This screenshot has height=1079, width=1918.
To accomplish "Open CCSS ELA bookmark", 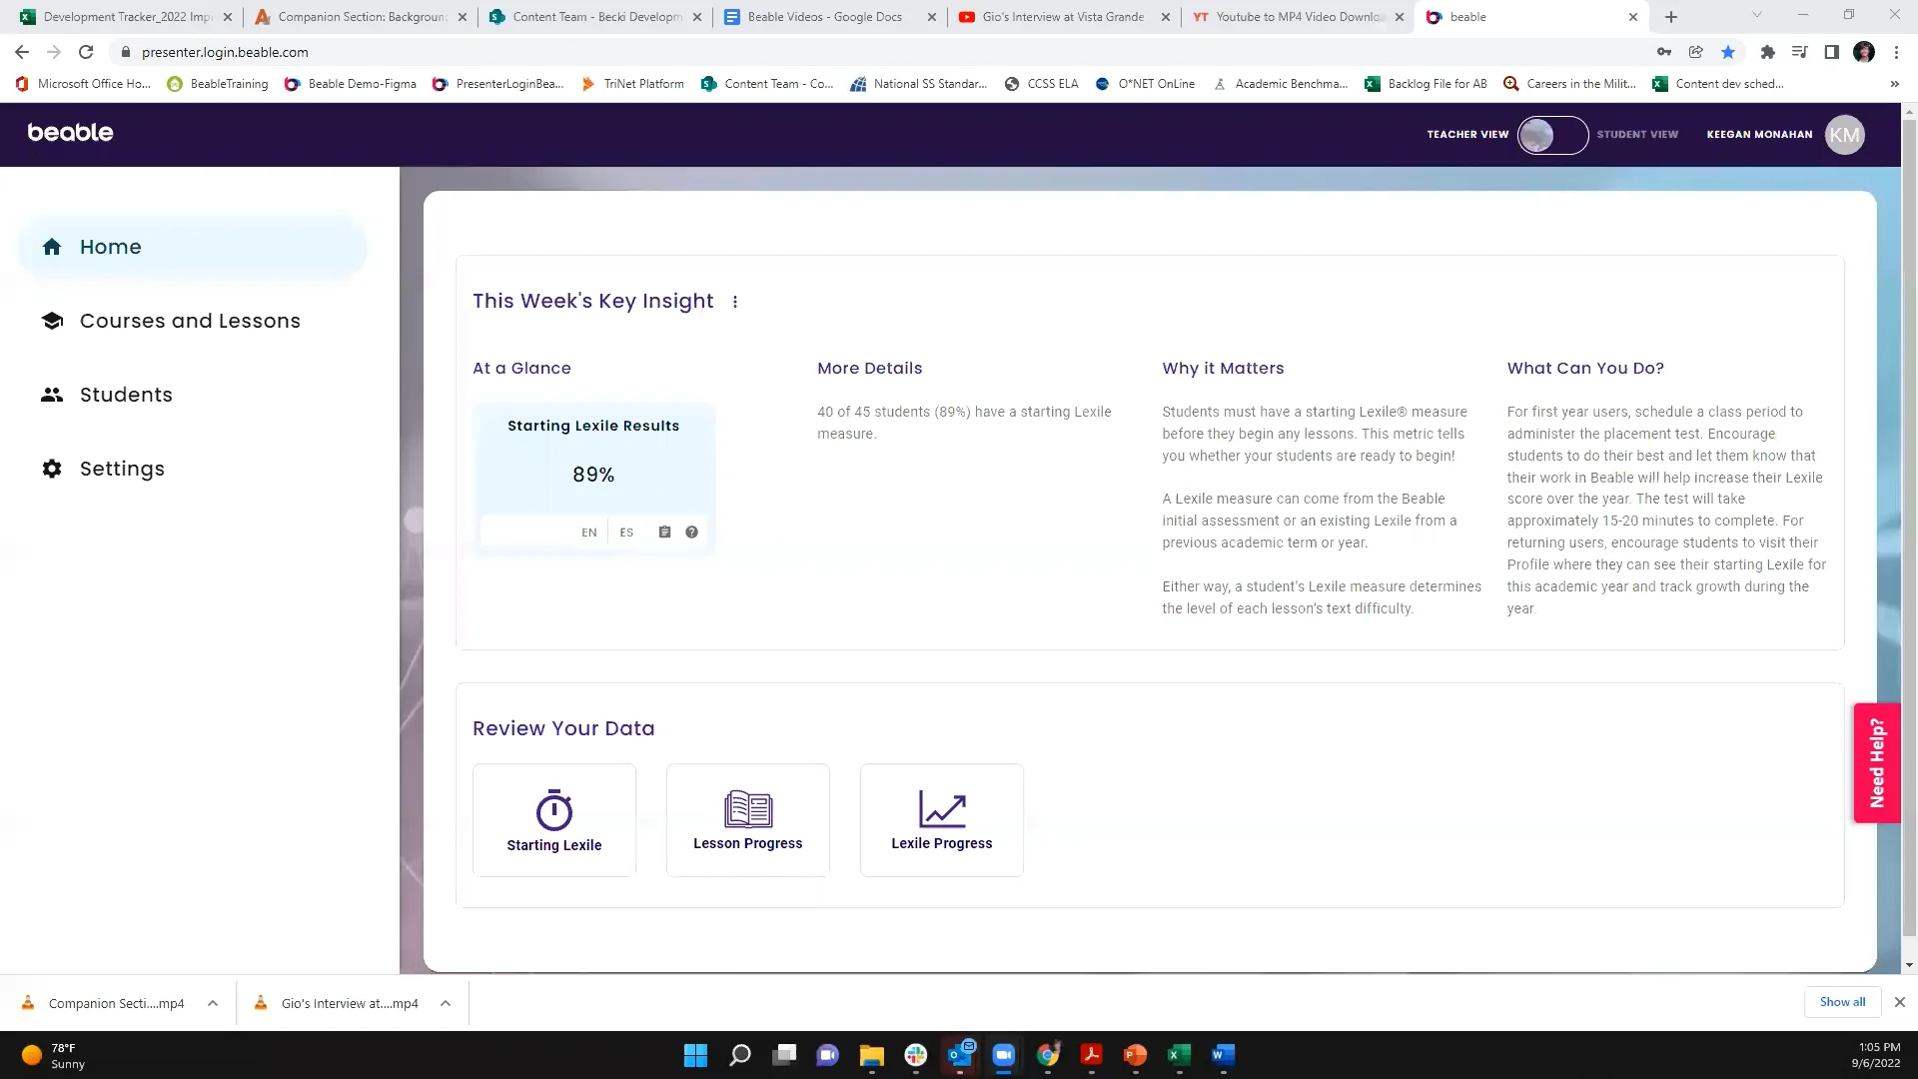I will pos(1041,84).
